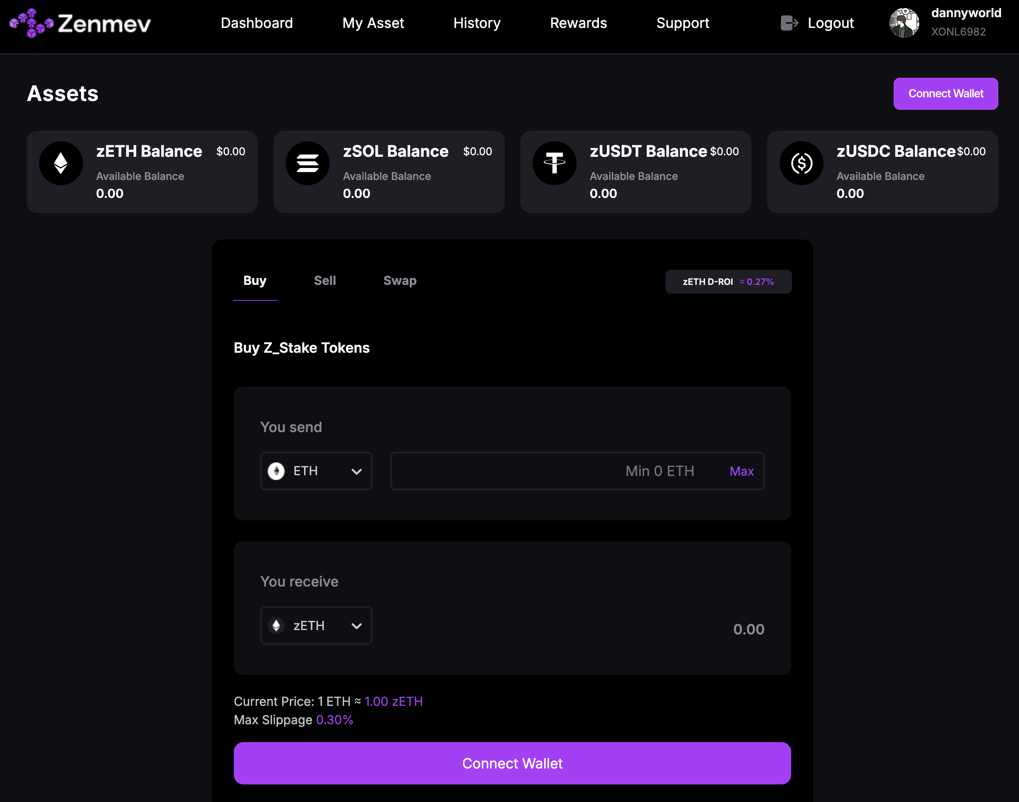Click Connect Wallet beside Assets heading

(945, 93)
